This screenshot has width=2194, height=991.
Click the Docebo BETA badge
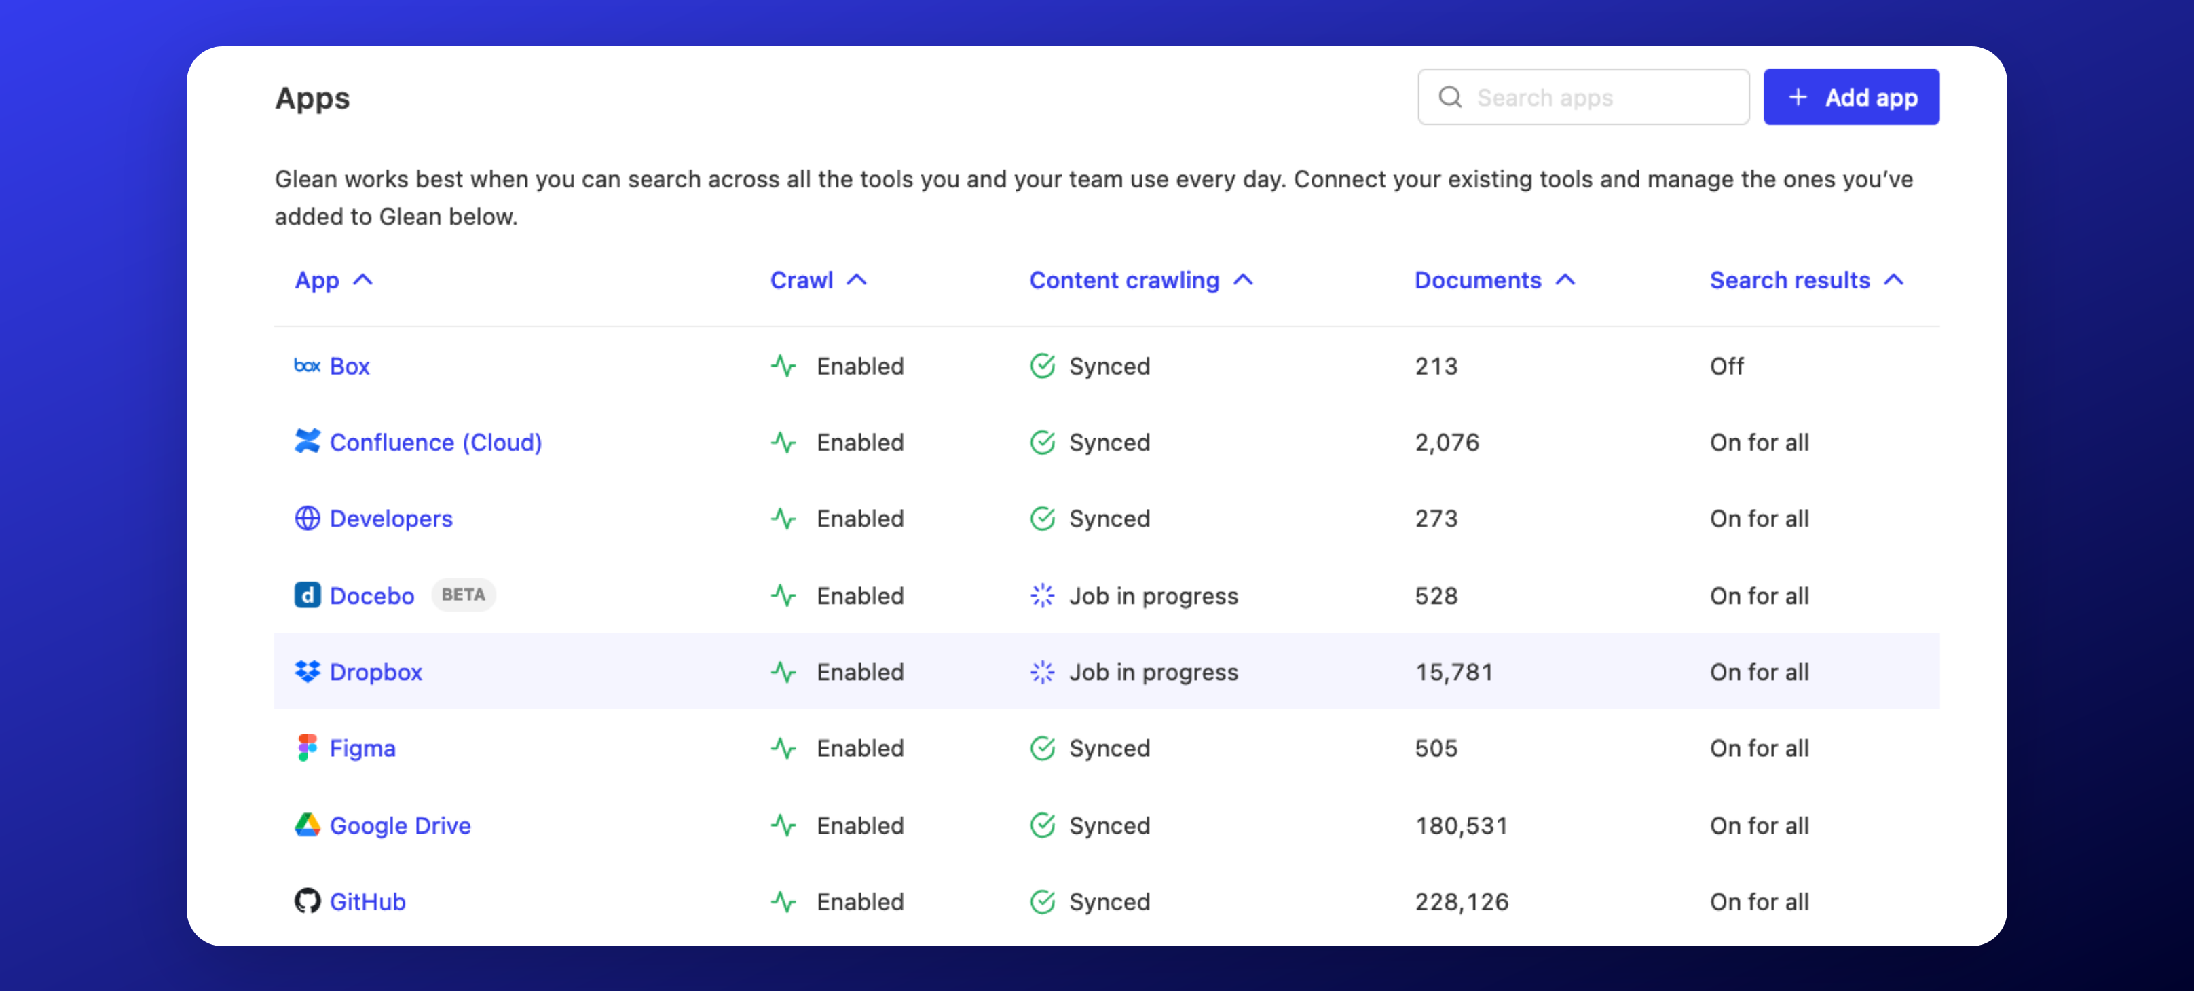[x=462, y=595]
